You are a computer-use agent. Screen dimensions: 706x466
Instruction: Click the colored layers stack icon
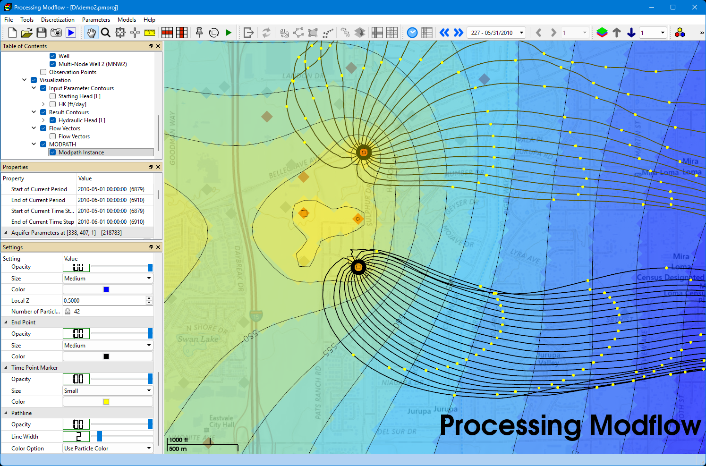point(602,33)
